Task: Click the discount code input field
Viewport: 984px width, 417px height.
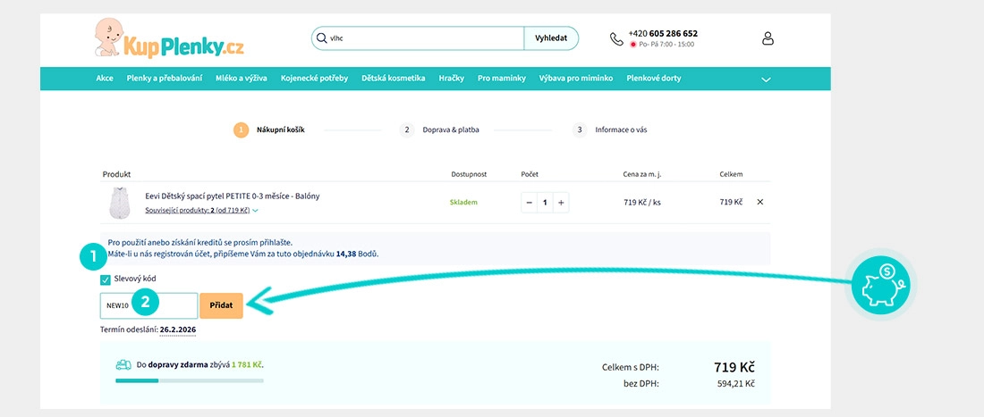Action: pyautogui.click(x=148, y=305)
